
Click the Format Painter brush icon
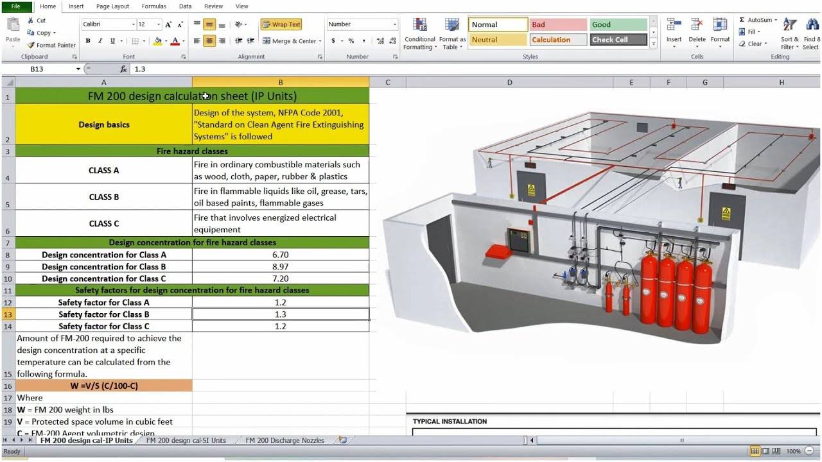(31, 46)
